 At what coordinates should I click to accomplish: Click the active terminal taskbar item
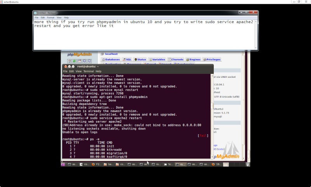coord(180,164)
